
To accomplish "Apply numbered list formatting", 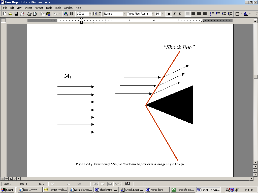I will point(212,14).
